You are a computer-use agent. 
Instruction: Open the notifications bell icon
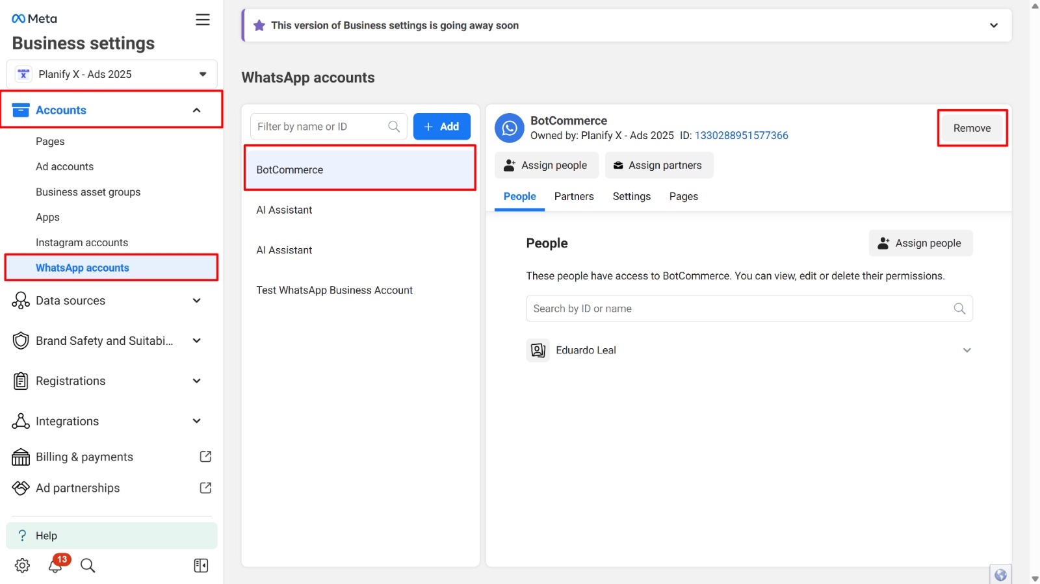coord(56,565)
